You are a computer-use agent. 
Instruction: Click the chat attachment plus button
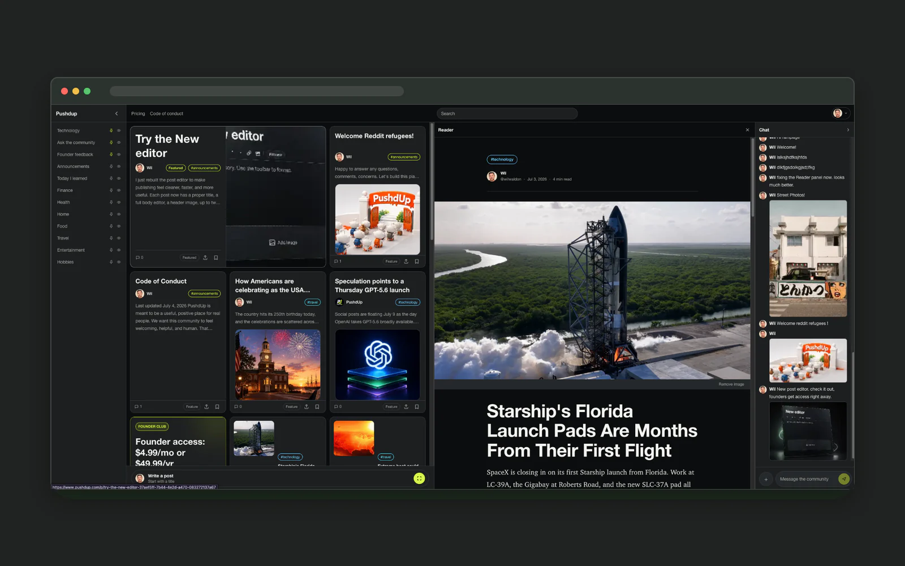[766, 479]
